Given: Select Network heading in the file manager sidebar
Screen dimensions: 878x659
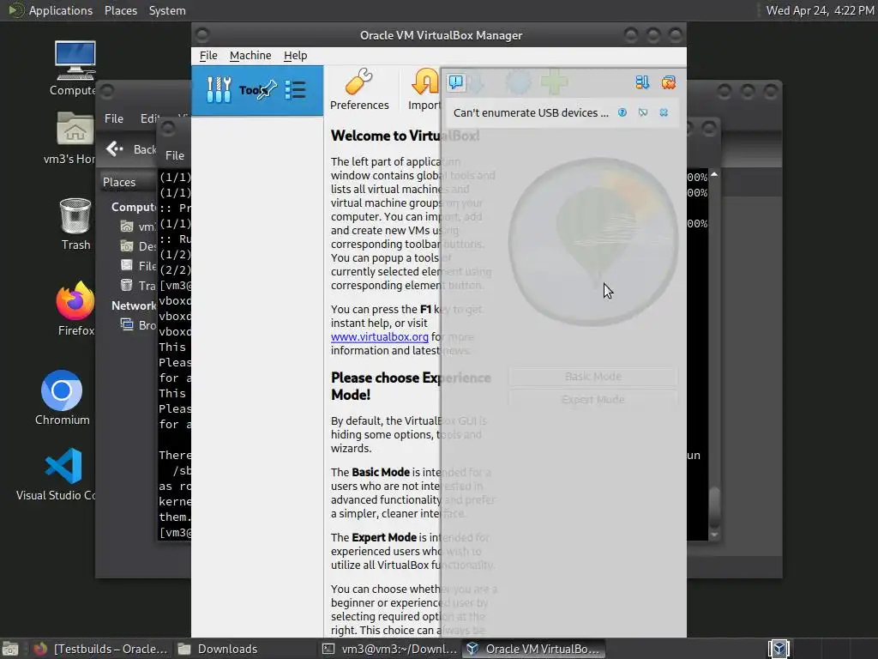Looking at the screenshot, I should (x=133, y=305).
